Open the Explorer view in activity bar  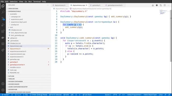(x=3, y=6)
